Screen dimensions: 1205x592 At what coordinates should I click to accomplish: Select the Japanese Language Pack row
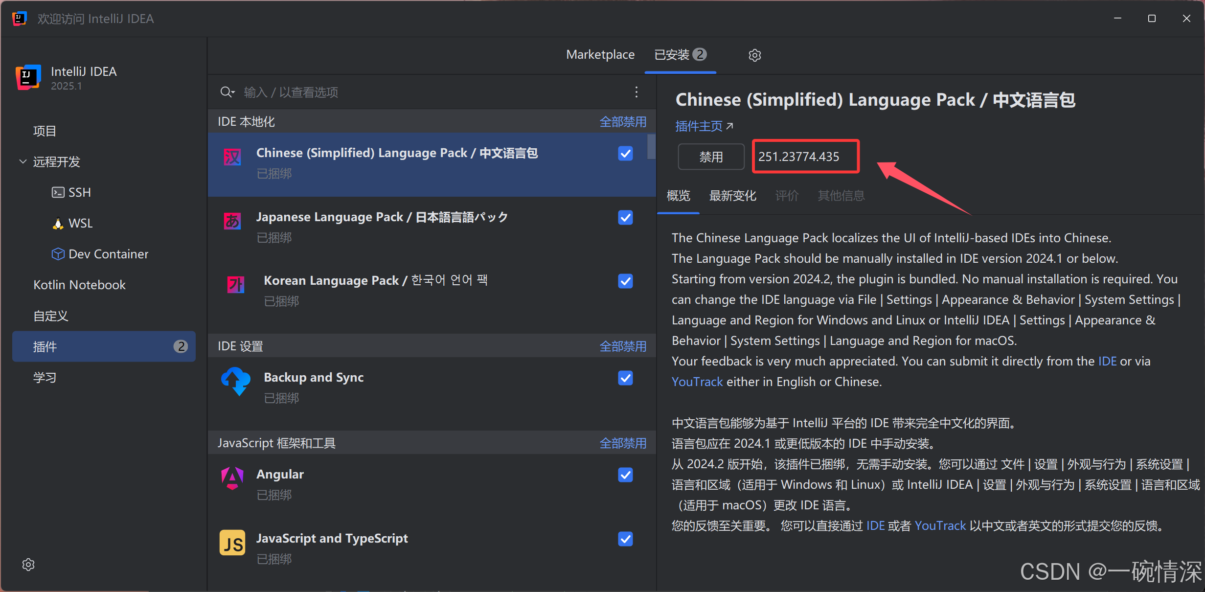[432, 228]
